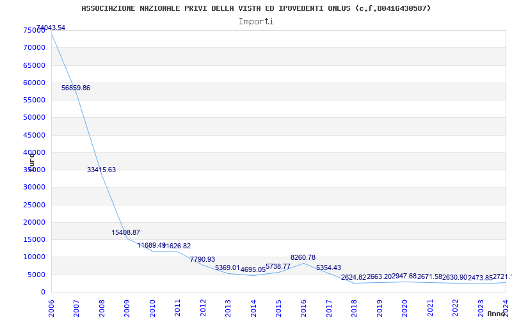Select the 8260.78 peak value label
This screenshot has width=512, height=320.
coord(303,258)
